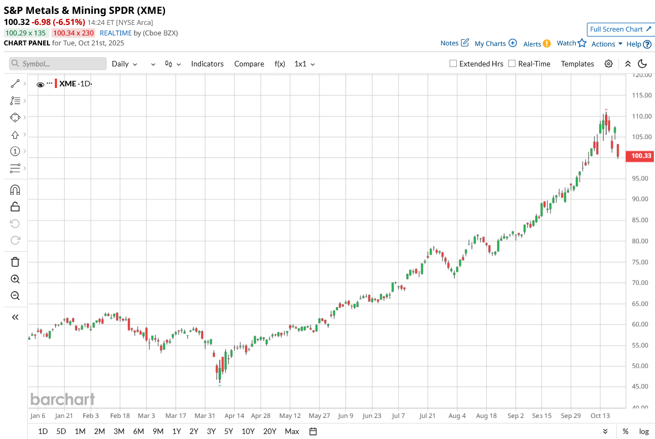
Task: Click the red XME series color marker
Action: tap(56, 83)
